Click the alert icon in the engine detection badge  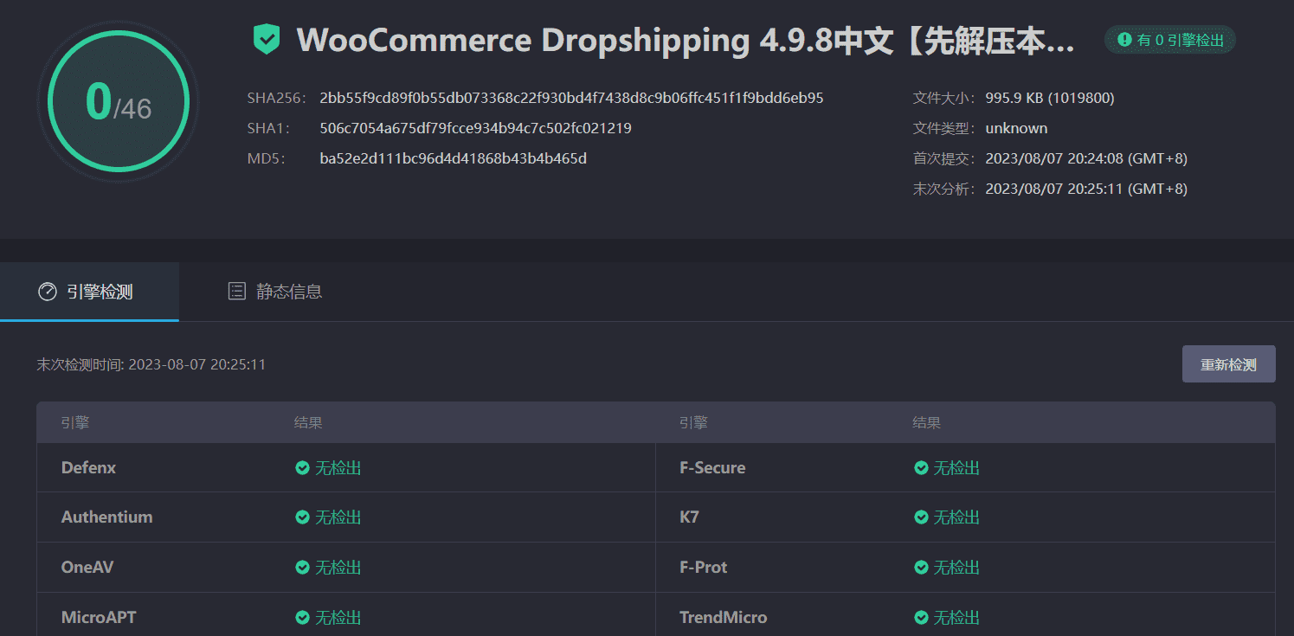pyautogui.click(x=1124, y=40)
